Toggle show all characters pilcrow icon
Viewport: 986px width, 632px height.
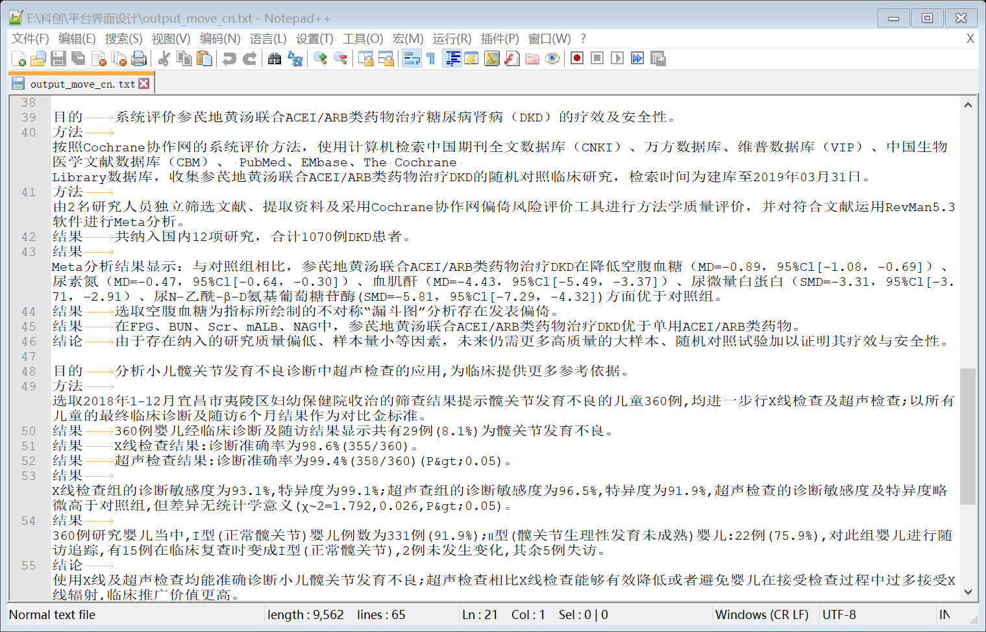click(x=431, y=59)
